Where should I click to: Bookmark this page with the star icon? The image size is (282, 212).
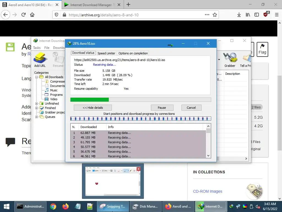tap(215, 15)
